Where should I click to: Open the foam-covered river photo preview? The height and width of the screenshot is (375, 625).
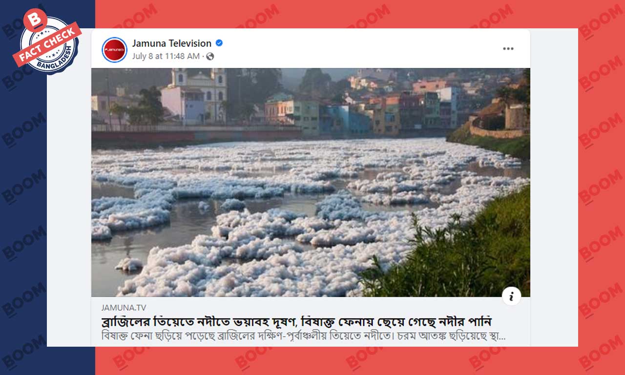click(x=311, y=182)
